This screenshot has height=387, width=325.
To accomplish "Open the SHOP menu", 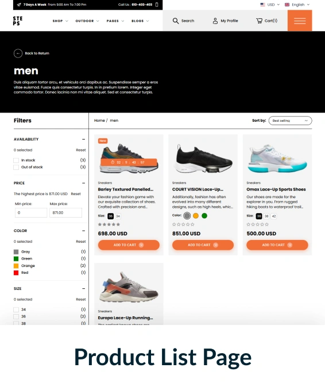I will [60, 21].
